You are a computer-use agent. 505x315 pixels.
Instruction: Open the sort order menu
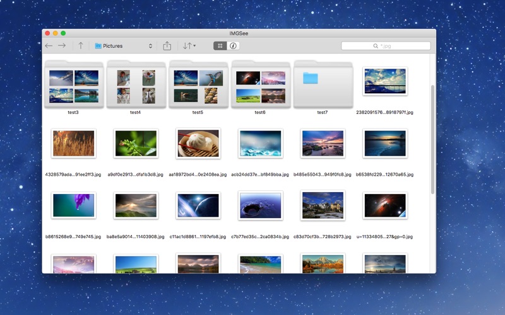189,45
